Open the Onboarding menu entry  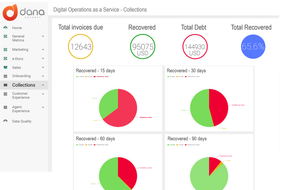coord(21,76)
